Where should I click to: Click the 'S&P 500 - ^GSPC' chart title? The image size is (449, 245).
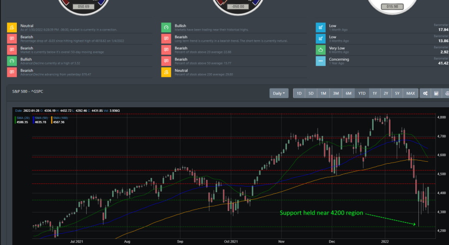point(28,91)
